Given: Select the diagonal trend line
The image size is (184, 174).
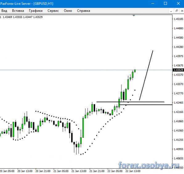Looking at the screenshot, I should (x=146, y=75).
